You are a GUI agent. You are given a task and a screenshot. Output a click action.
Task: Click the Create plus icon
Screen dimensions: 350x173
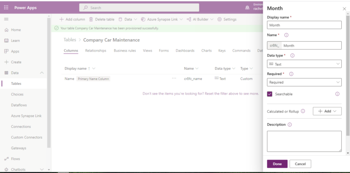(x=7, y=62)
